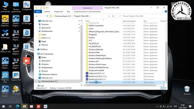Refresh the Program Files folder view
Image resolution: width=194 pixels, height=109 pixels.
pos(113,16)
